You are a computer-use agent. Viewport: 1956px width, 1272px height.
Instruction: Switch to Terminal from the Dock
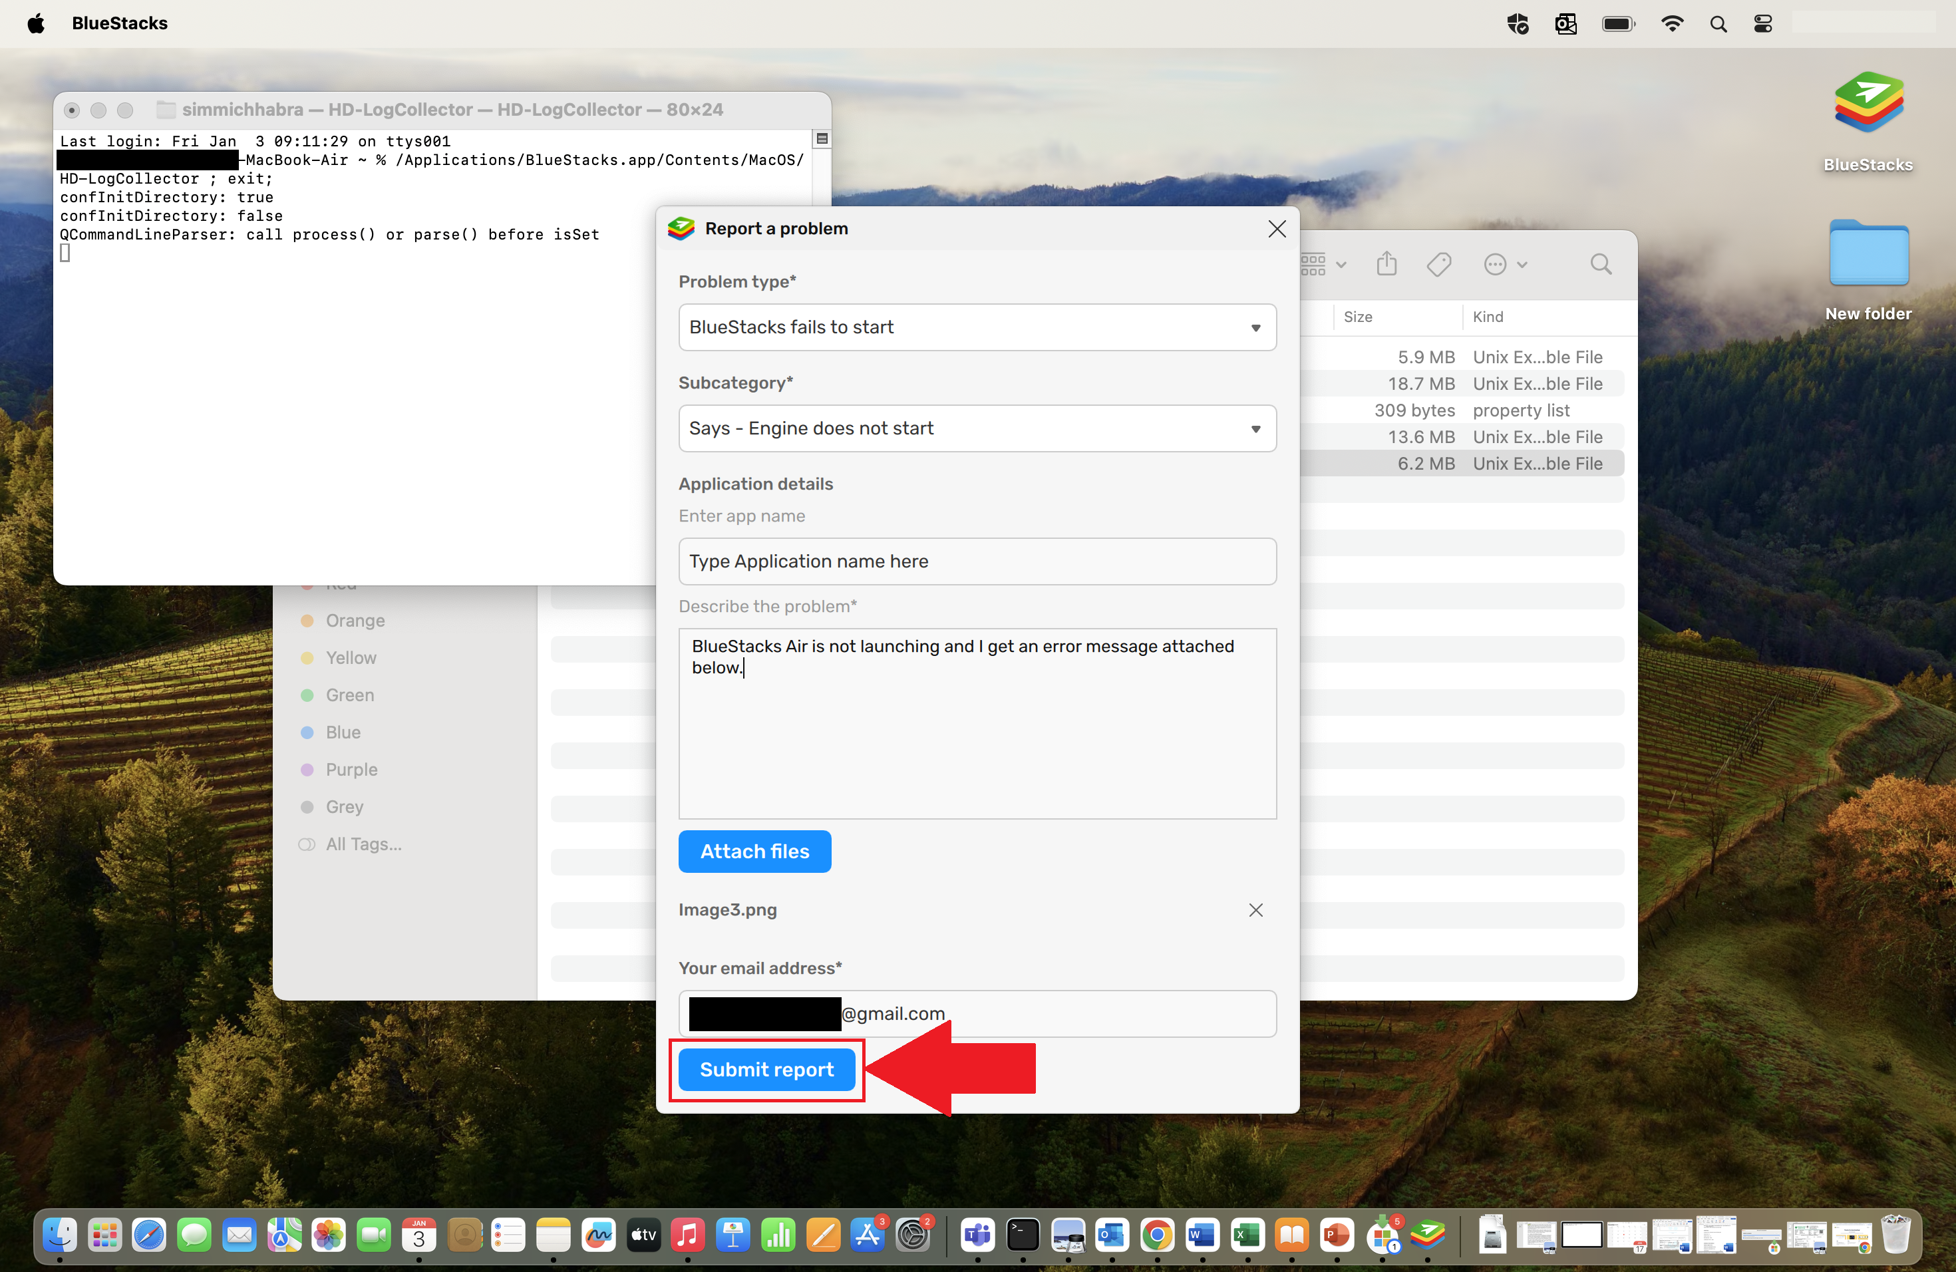pos(1023,1235)
